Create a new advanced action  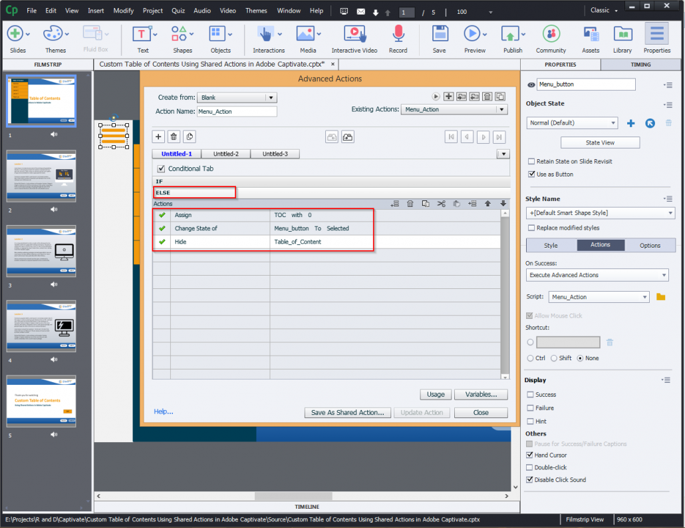(449, 97)
